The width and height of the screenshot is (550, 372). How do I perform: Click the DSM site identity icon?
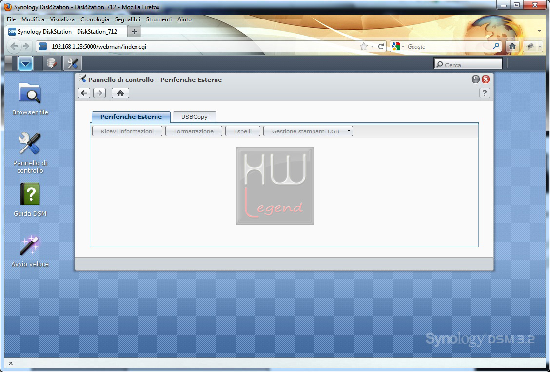[43, 46]
